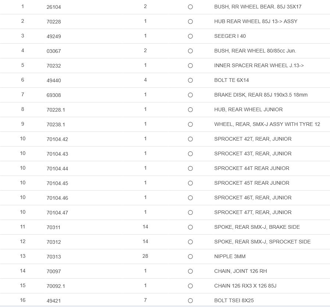
Task: Click CHAIN 126 RX3 X 126 85J description
Action: click(x=245, y=286)
